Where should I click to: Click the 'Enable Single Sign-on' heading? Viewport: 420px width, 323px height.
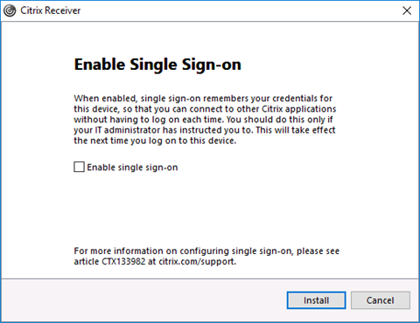tap(157, 65)
